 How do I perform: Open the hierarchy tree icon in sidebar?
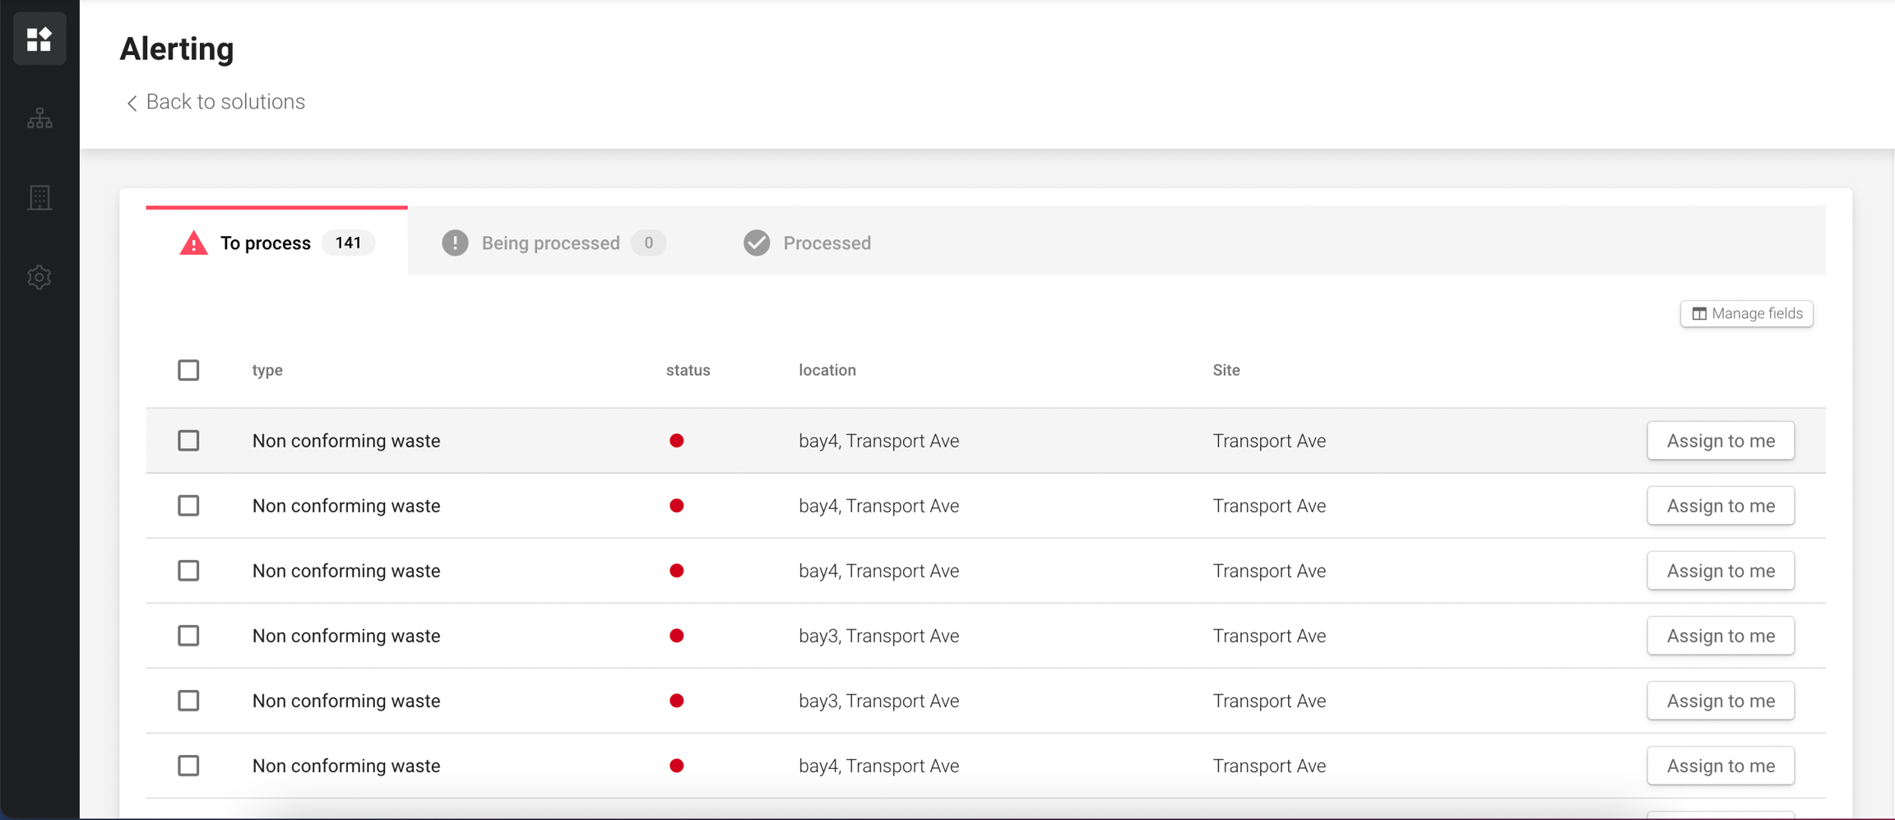pos(39,119)
